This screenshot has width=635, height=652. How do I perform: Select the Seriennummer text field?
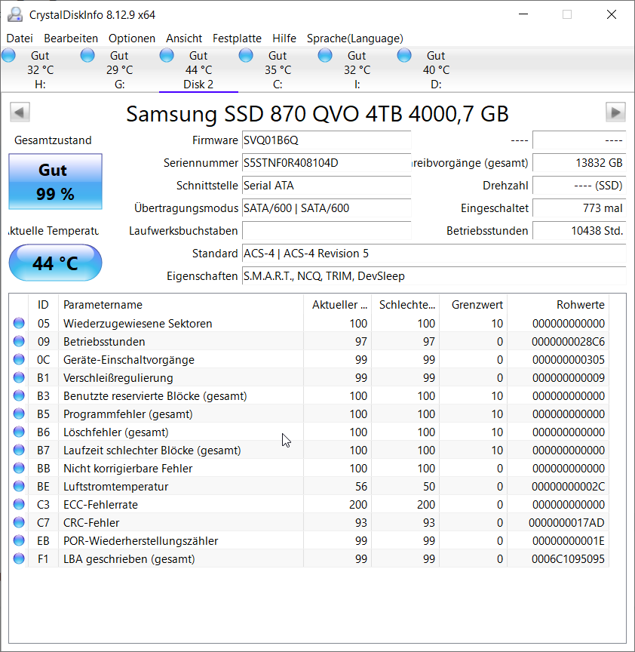tap(326, 164)
